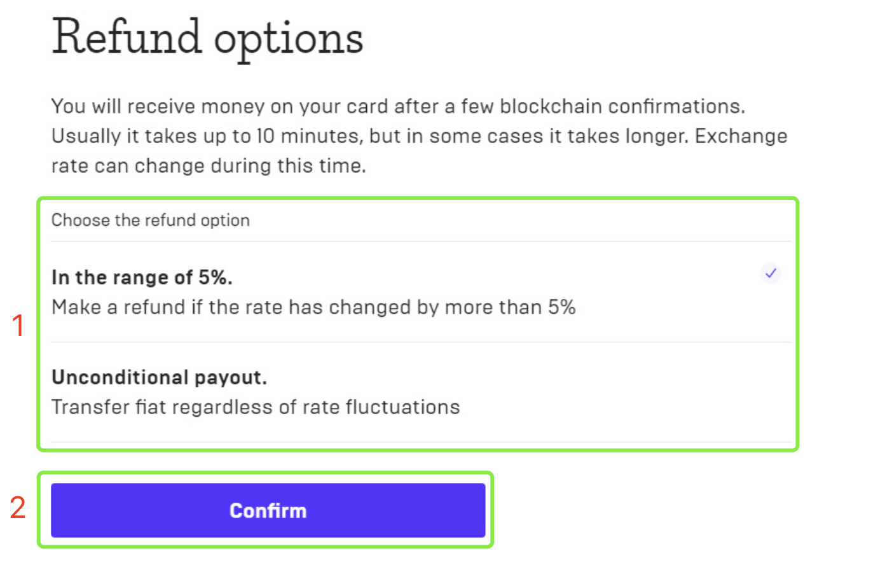Click the "You will receive money on your card" line
Image resolution: width=871 pixels, height=565 pixels.
pyautogui.click(x=223, y=106)
